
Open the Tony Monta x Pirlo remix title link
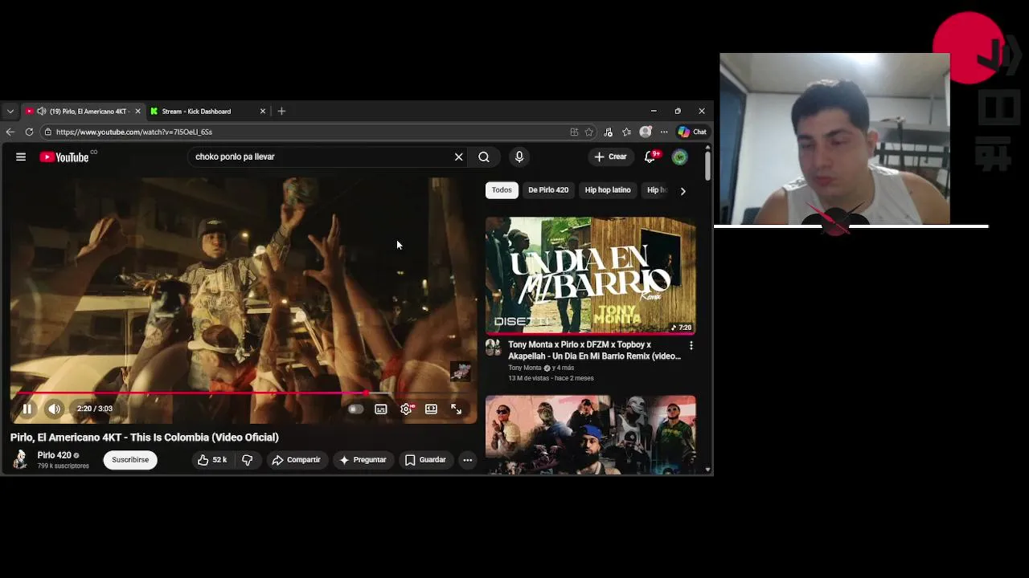pyautogui.click(x=594, y=350)
